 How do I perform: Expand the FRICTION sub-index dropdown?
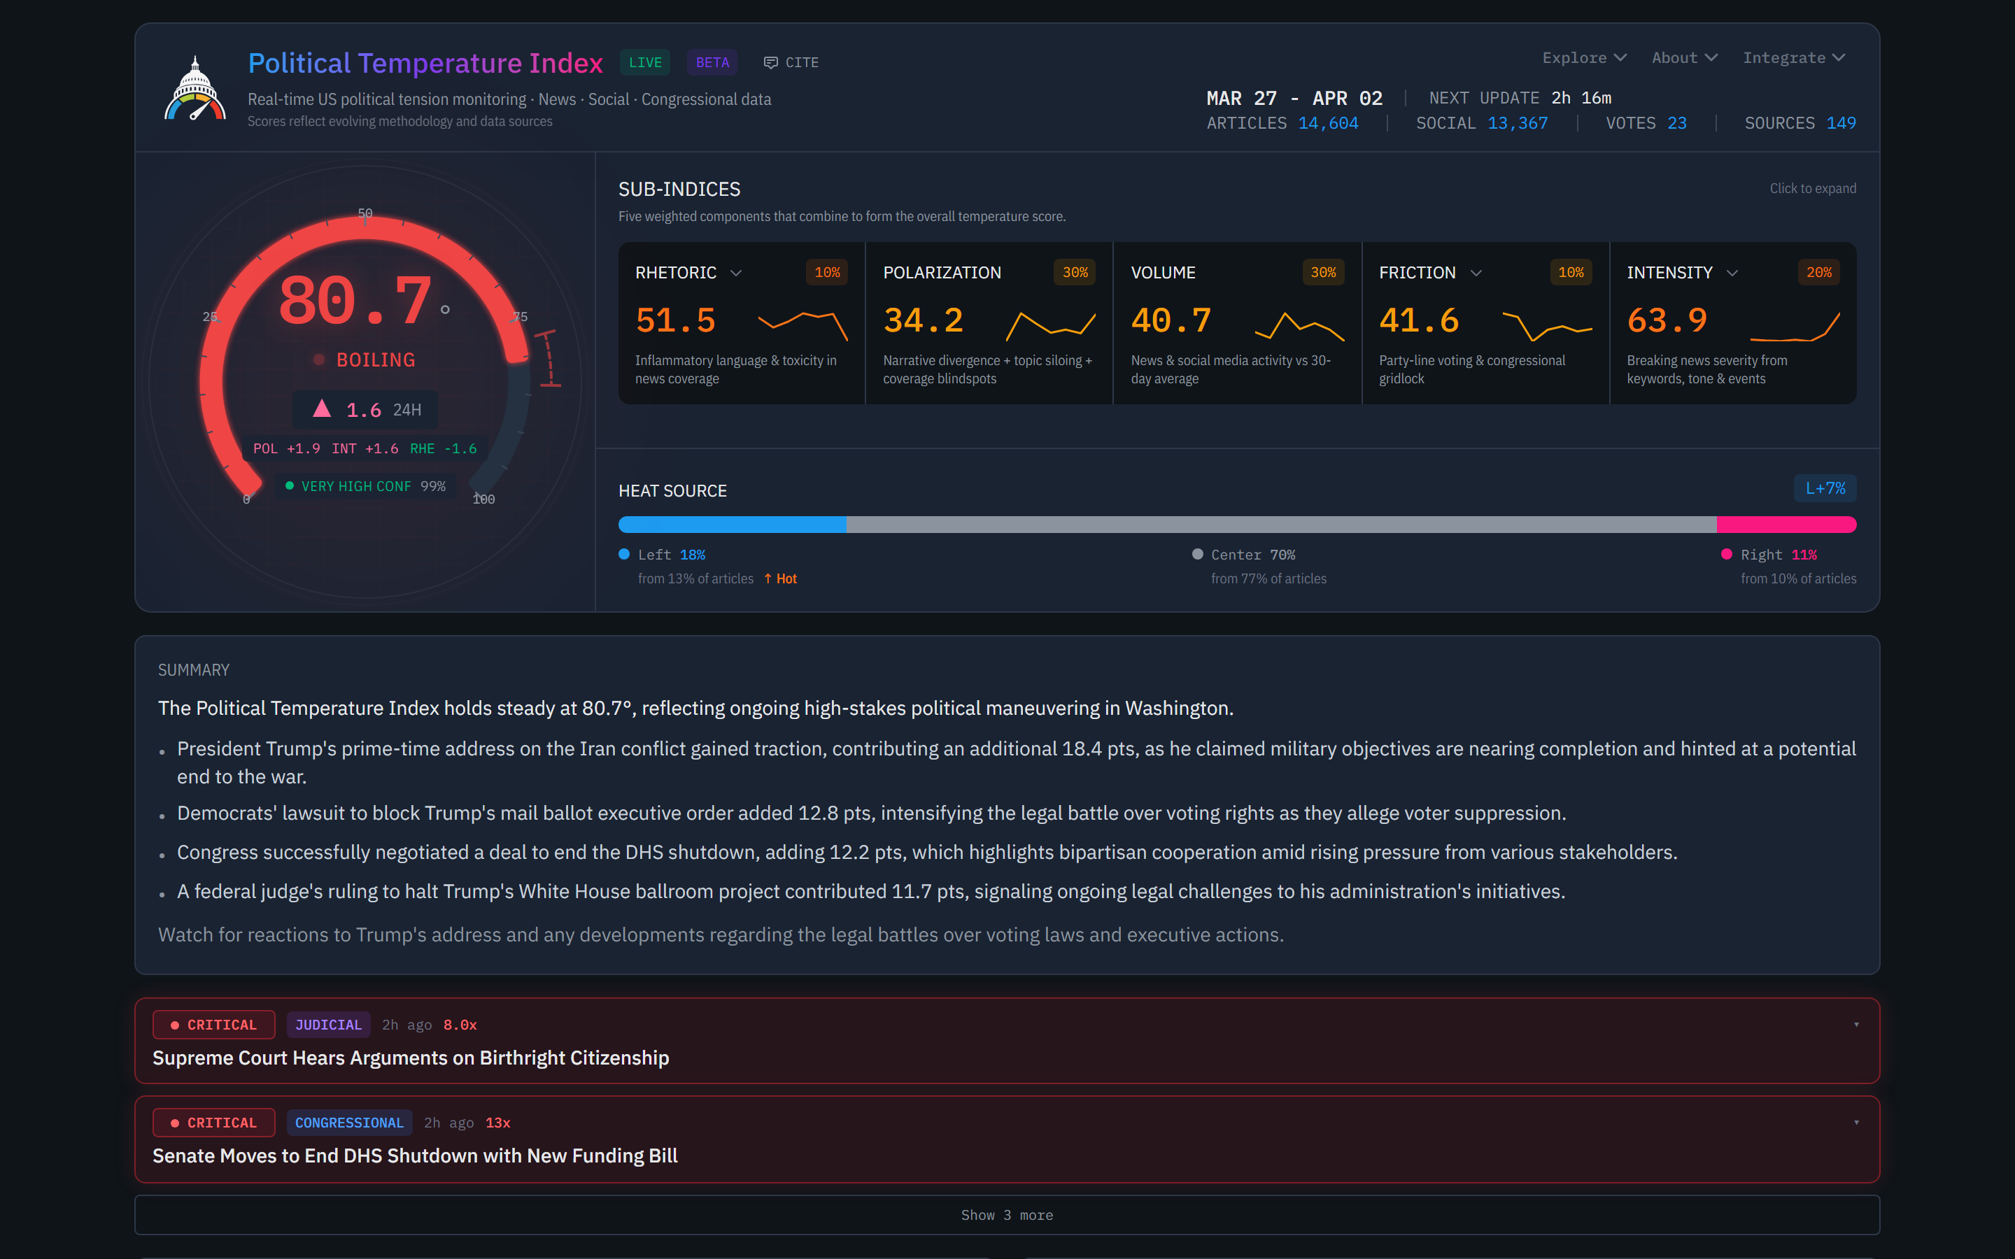pos(1476,272)
